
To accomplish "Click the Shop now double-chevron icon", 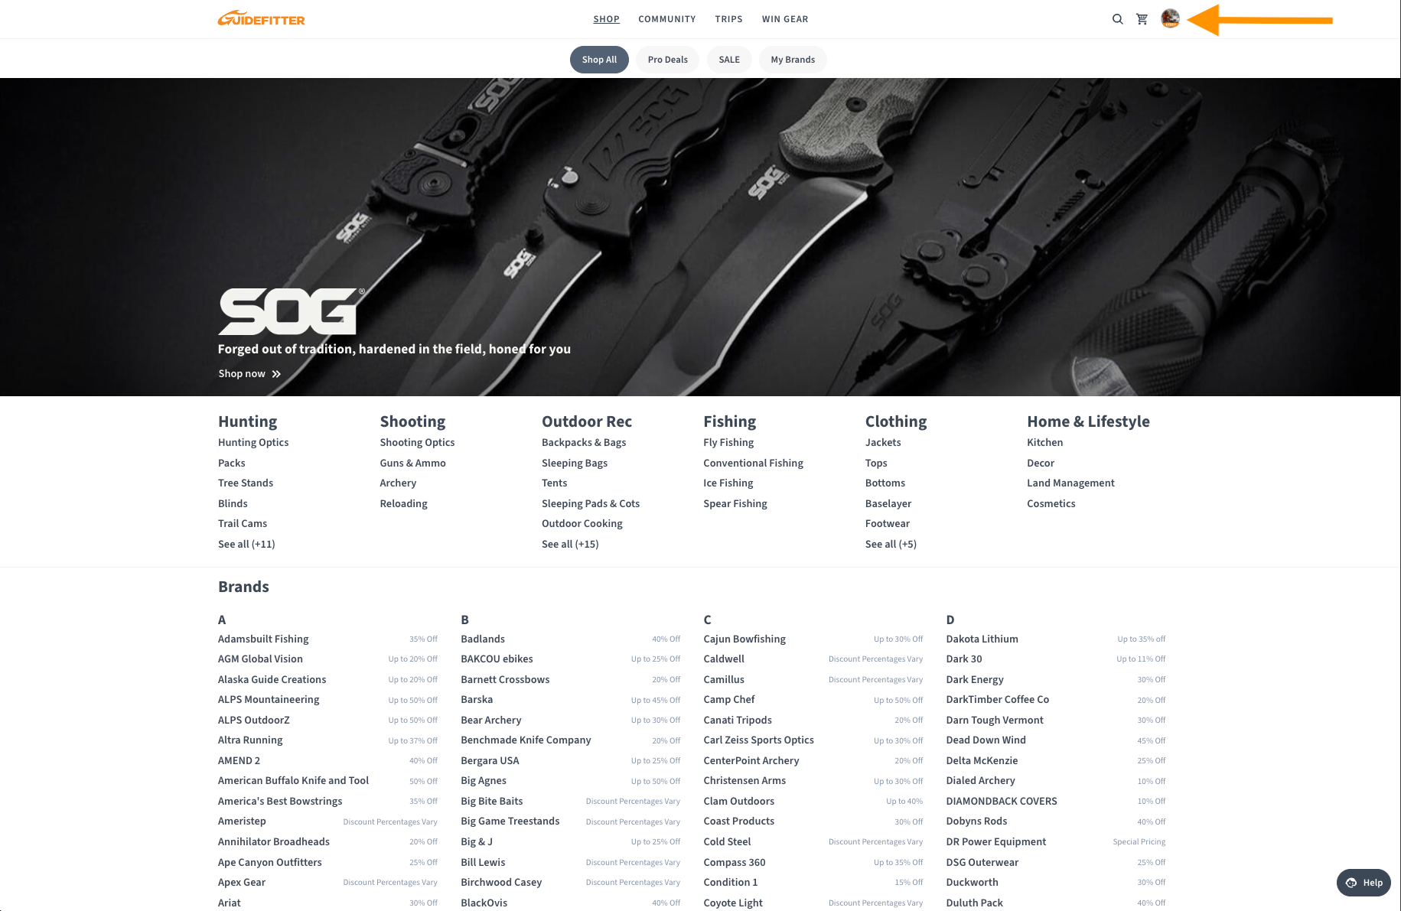I will (x=276, y=374).
